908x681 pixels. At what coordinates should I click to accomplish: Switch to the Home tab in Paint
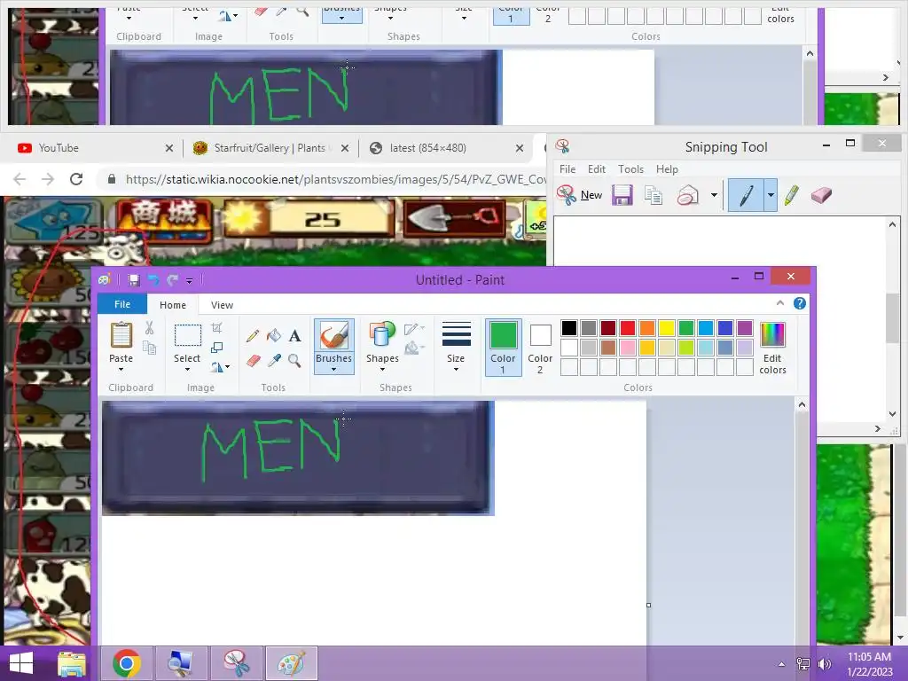[x=173, y=305]
